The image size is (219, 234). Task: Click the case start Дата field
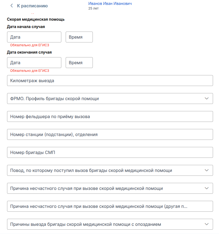[34, 37]
